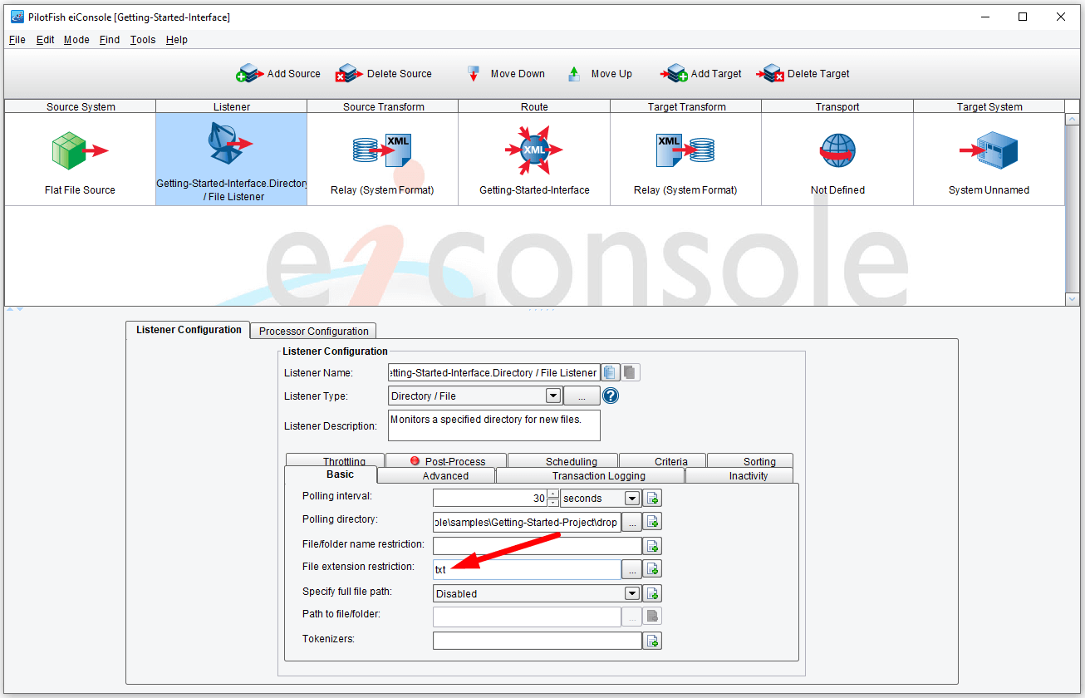Image resolution: width=1085 pixels, height=698 pixels.
Task: Click the Delete Target toolbar icon
Action: (x=770, y=74)
